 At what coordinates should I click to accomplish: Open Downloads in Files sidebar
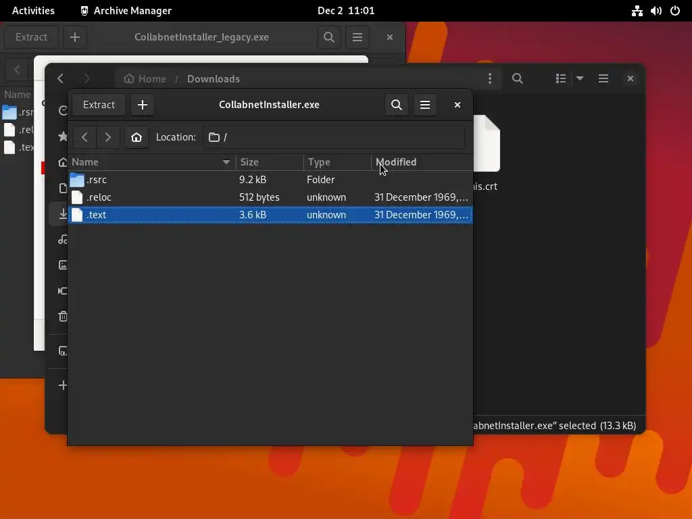[x=63, y=214]
